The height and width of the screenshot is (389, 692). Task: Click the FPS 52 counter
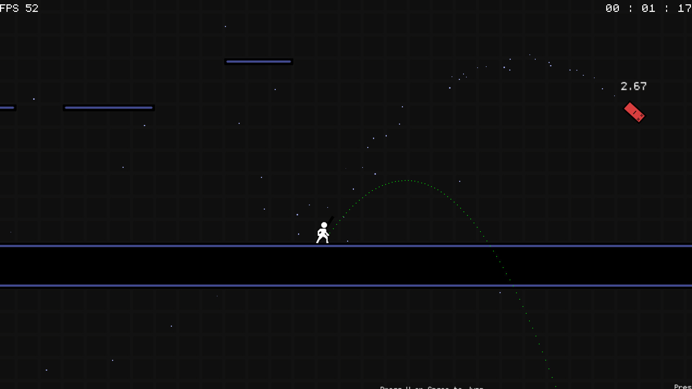19,8
